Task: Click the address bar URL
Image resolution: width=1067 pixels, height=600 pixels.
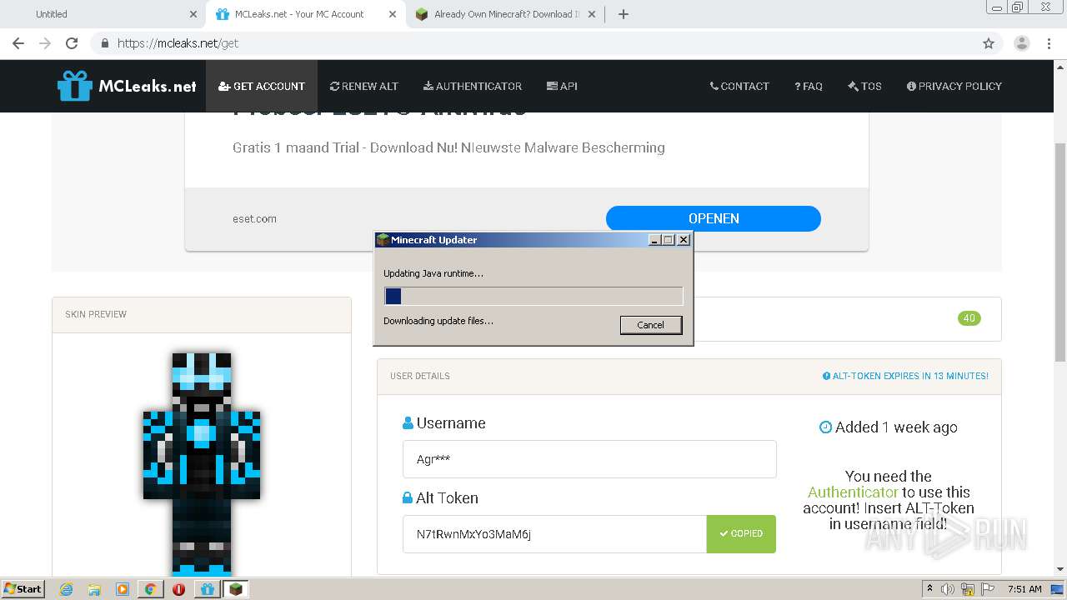Action: click(x=178, y=43)
